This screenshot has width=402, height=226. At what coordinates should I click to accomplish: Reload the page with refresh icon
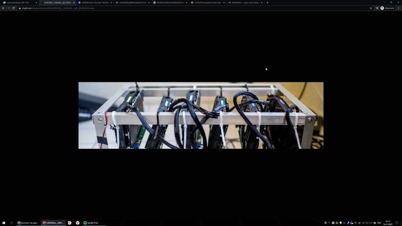pyautogui.click(x=14, y=8)
